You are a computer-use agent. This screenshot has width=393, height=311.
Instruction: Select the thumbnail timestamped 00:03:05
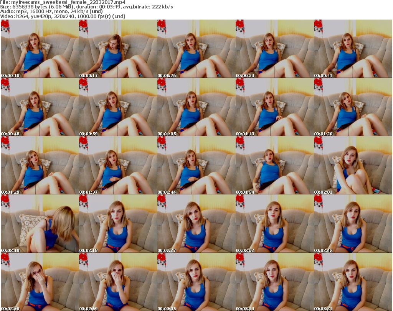(196, 282)
